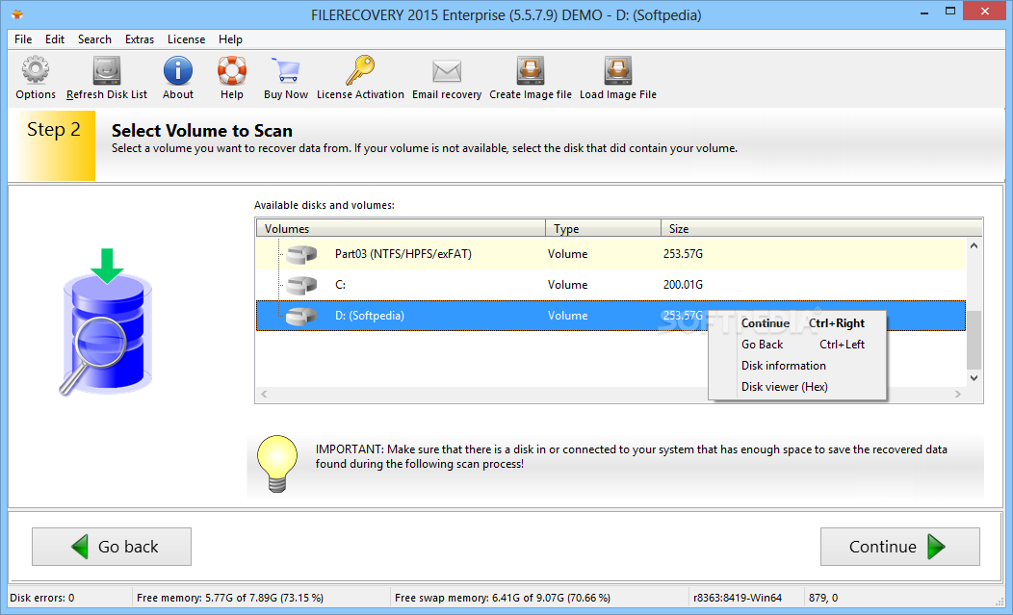Open License Activation key icon
The height and width of the screenshot is (615, 1013).
pyautogui.click(x=360, y=70)
